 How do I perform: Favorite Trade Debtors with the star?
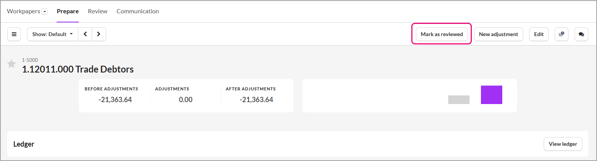click(x=11, y=64)
